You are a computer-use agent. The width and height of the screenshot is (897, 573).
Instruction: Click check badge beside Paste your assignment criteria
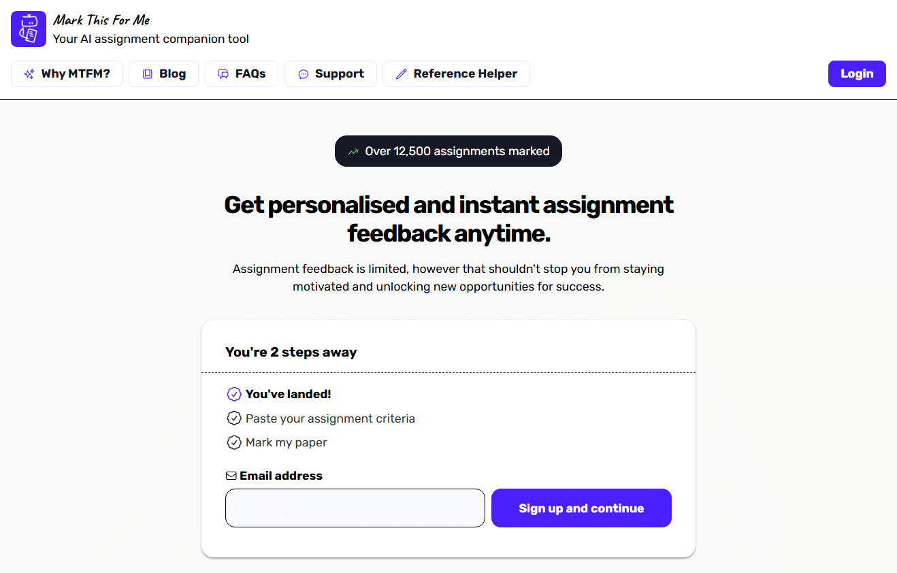(x=234, y=418)
